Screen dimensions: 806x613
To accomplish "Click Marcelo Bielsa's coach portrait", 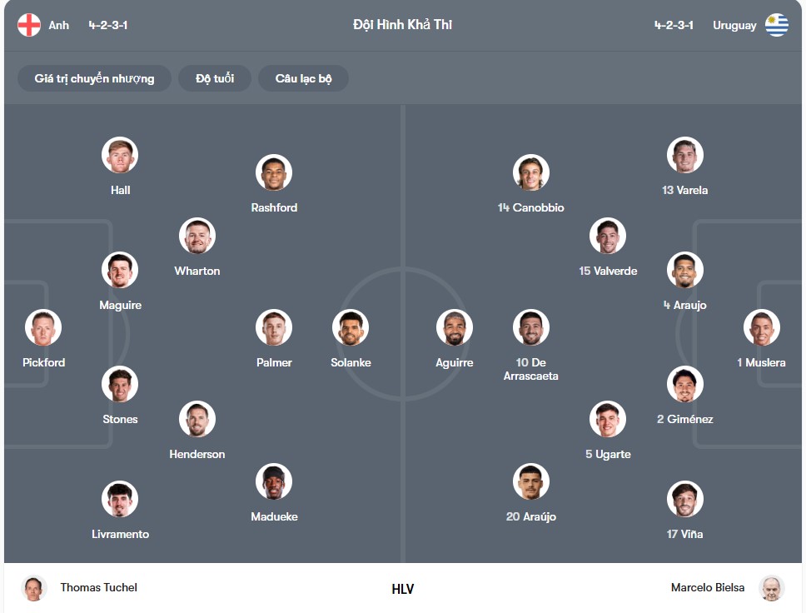I will (x=771, y=587).
